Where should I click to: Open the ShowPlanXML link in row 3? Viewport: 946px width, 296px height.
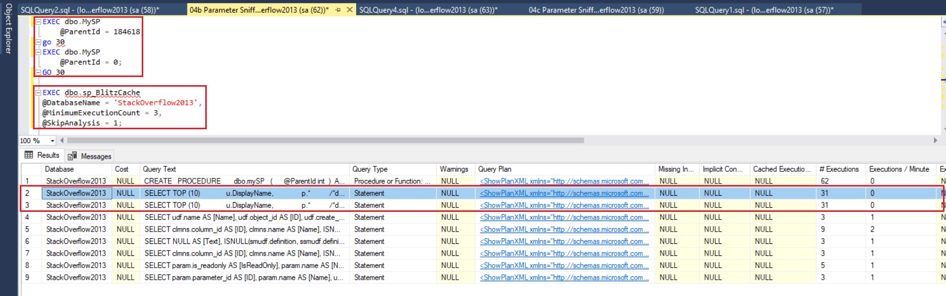(x=564, y=205)
